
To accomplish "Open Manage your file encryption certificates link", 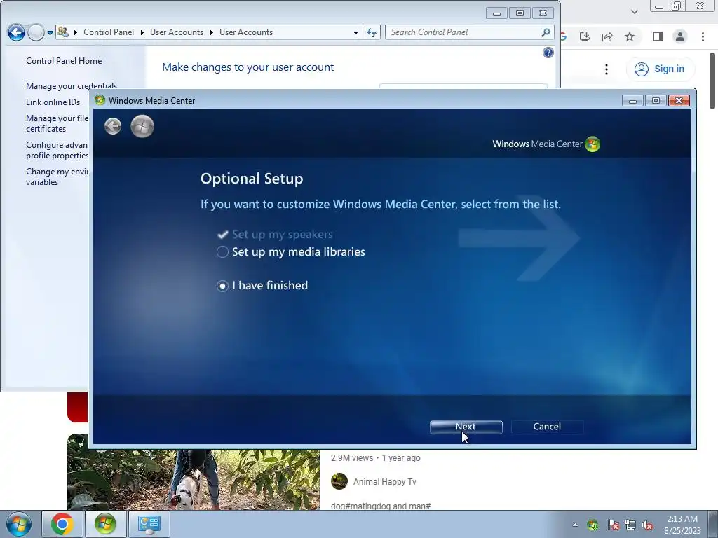I will click(x=57, y=123).
